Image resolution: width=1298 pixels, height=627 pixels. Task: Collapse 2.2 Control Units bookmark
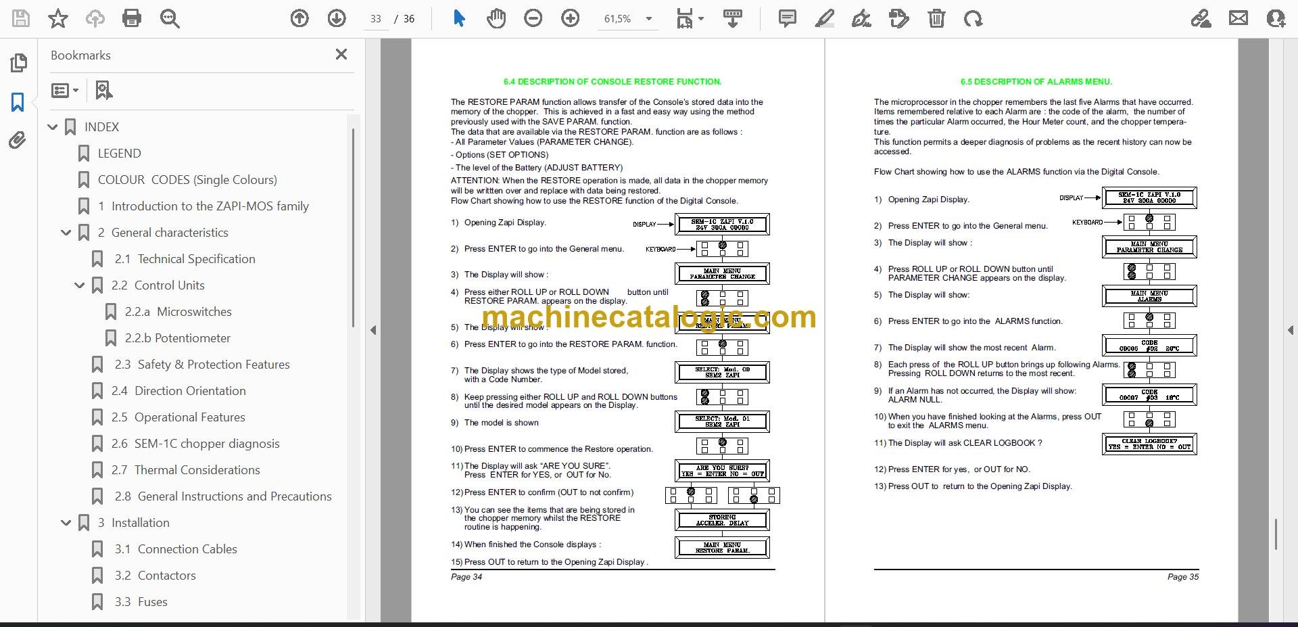click(80, 285)
